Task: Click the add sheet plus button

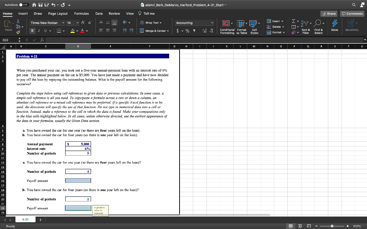Action: 40,220
